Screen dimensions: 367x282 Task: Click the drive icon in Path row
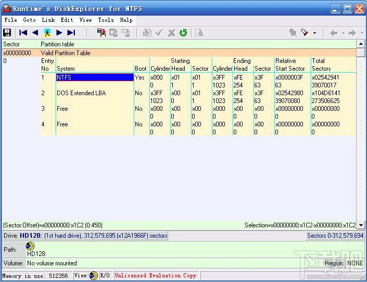30,246
